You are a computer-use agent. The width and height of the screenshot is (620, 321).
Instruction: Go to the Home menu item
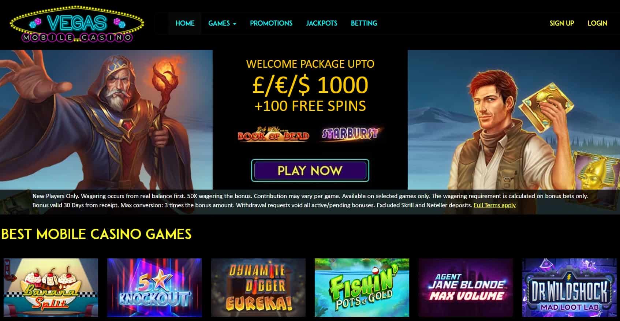click(185, 23)
